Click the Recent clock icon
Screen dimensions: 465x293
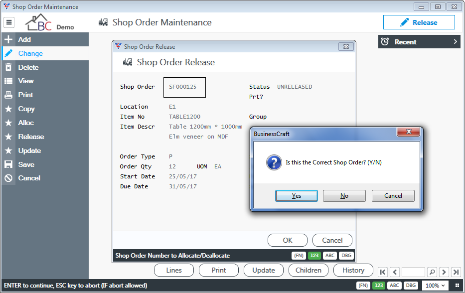pyautogui.click(x=385, y=42)
